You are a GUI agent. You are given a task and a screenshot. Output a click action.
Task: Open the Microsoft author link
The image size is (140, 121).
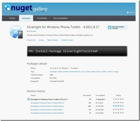(x=32, y=31)
